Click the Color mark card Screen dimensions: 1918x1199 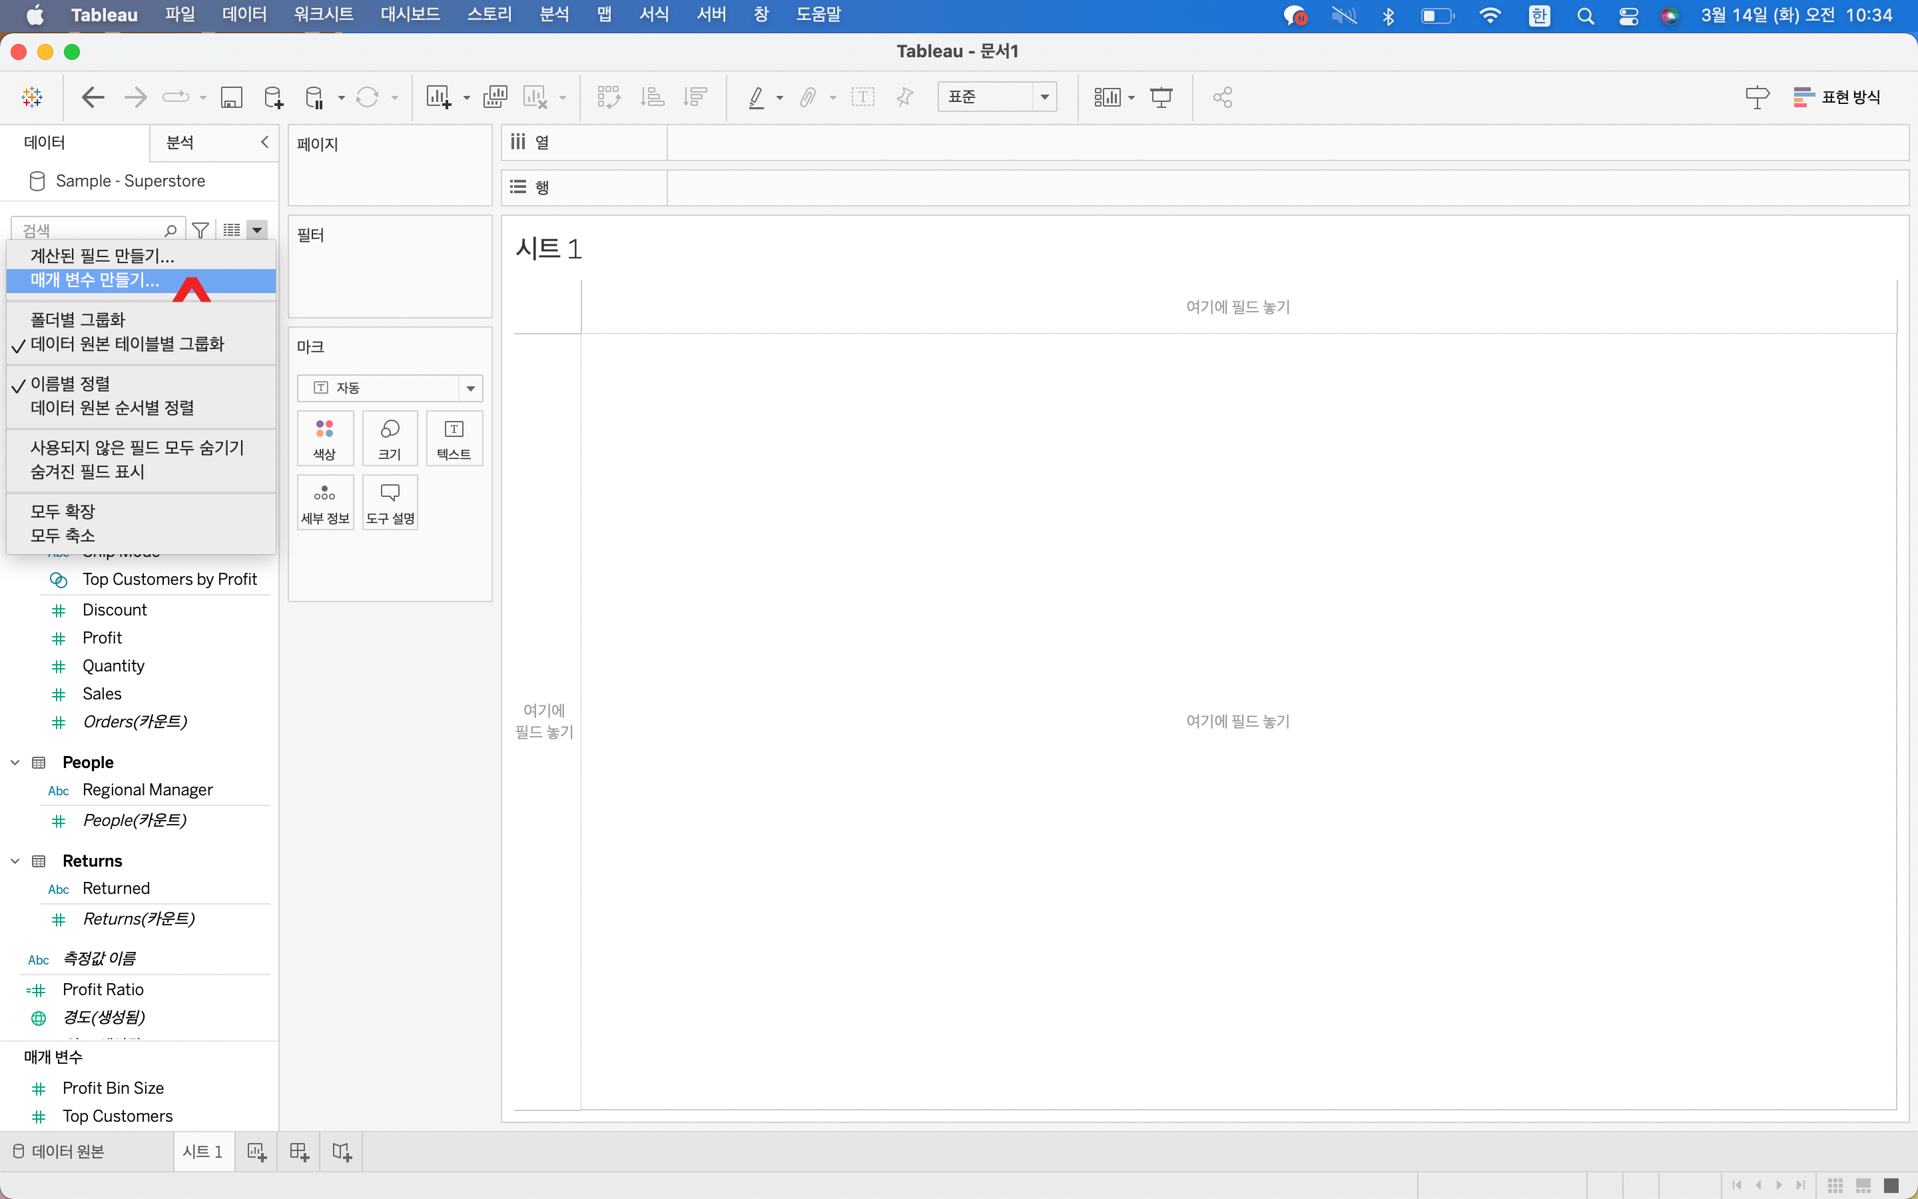[x=324, y=438]
